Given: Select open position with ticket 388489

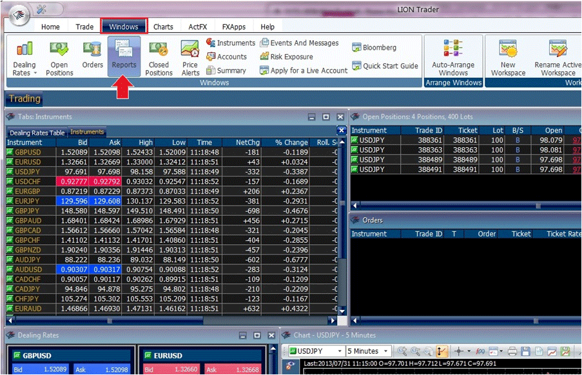Looking at the screenshot, I should click(x=466, y=160).
